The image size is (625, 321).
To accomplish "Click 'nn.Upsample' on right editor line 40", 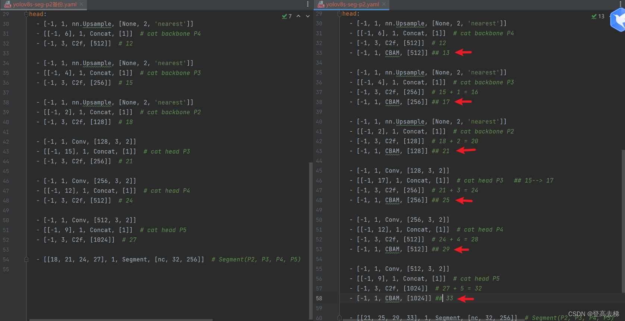I will (x=405, y=122).
